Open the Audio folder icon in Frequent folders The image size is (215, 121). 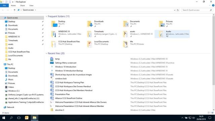[x=162, y=34]
